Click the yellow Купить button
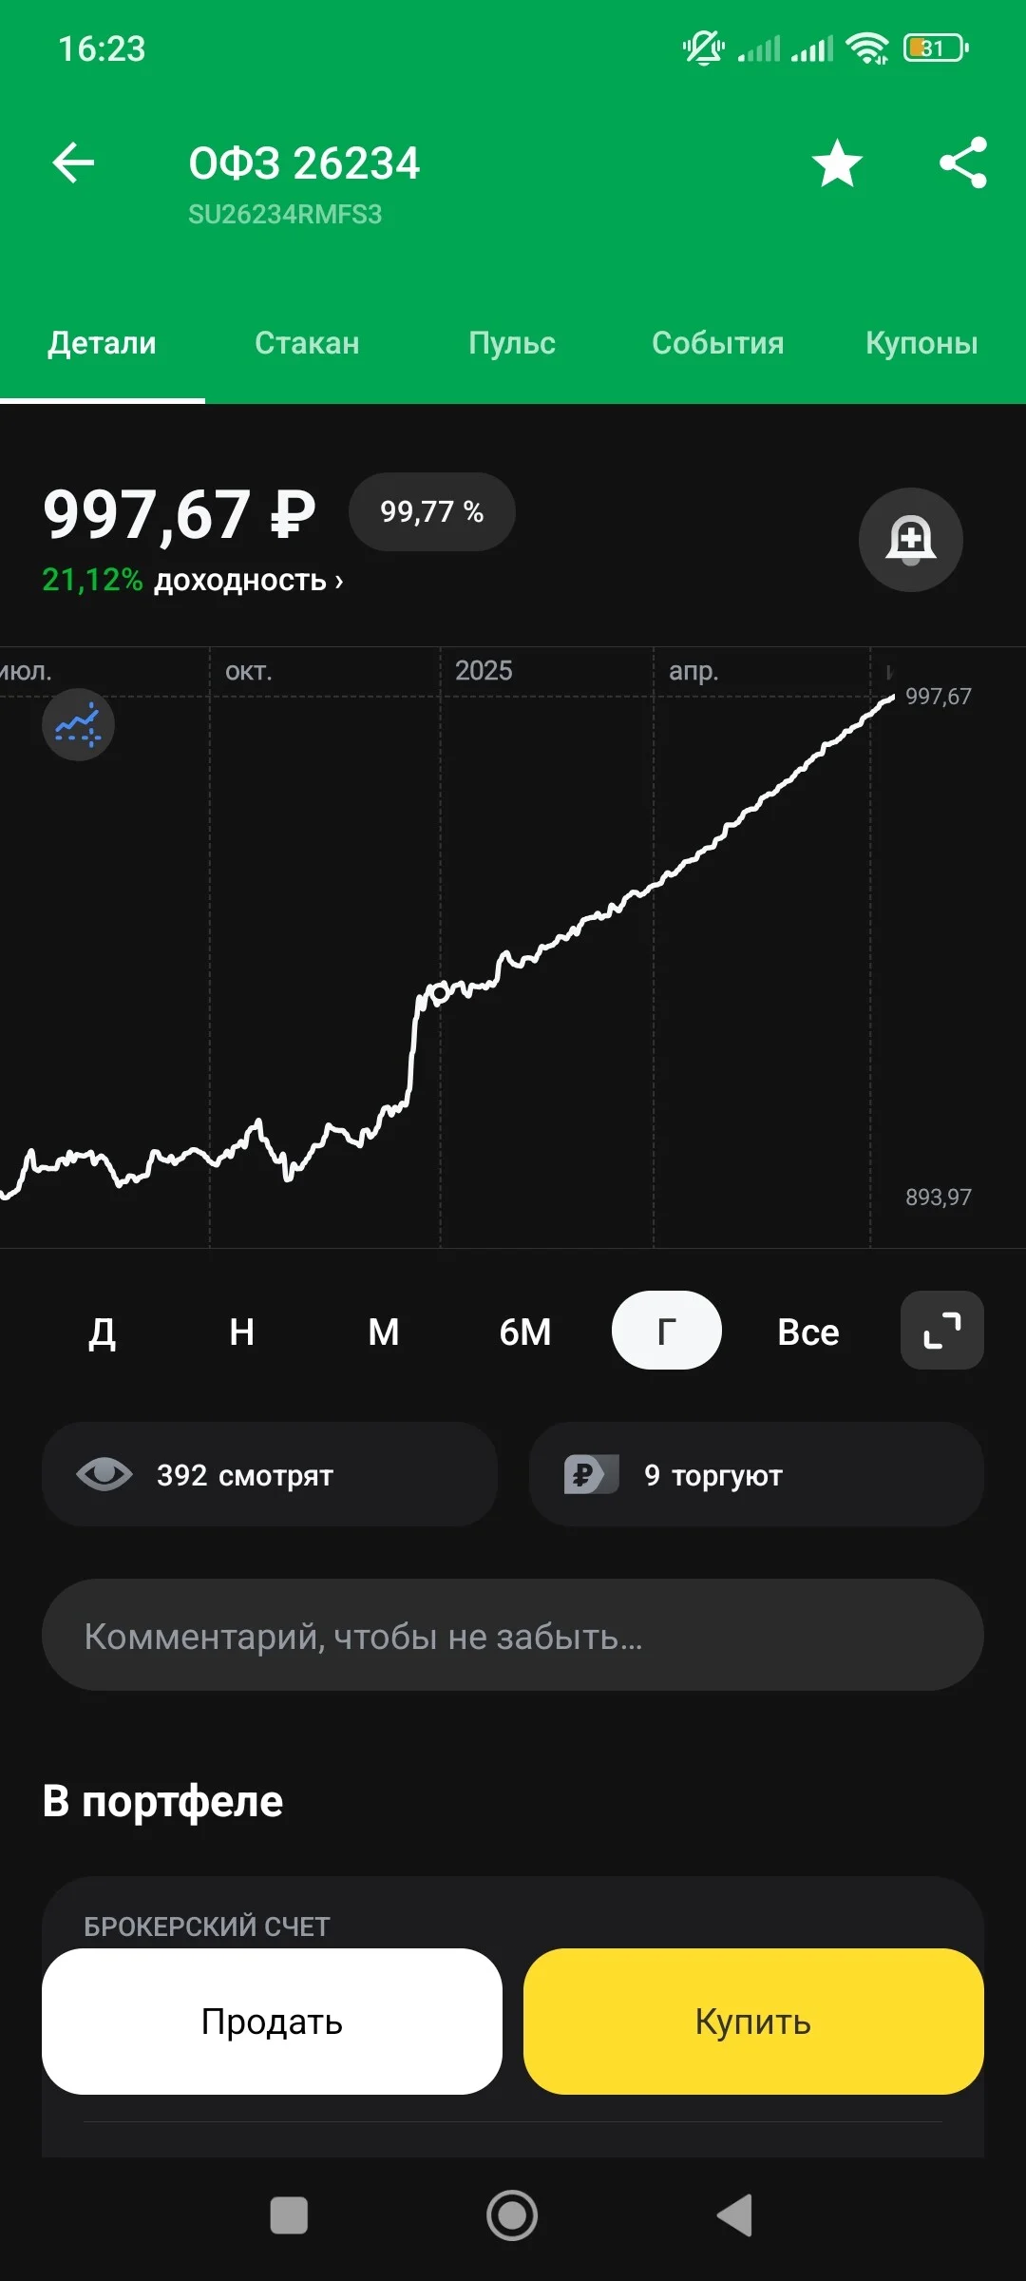1026x2281 pixels. pyautogui.click(x=753, y=2022)
